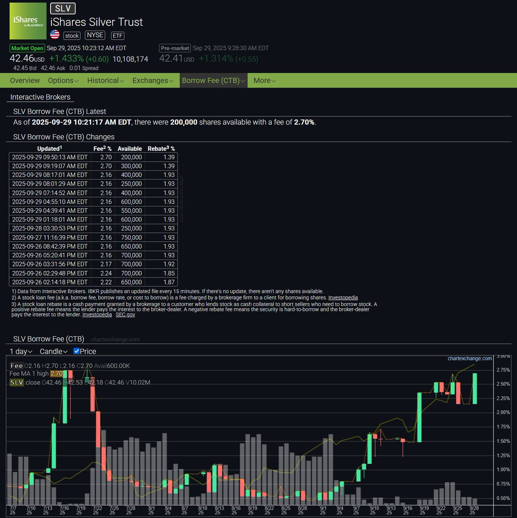
Task: Select the 2025-09-29 09:19:07 AM row
Action: [93, 166]
